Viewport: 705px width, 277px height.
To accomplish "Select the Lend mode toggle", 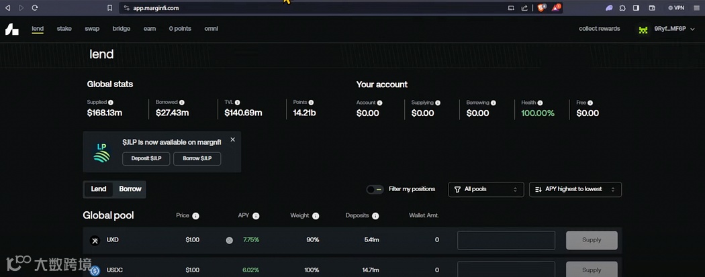I will [99, 189].
